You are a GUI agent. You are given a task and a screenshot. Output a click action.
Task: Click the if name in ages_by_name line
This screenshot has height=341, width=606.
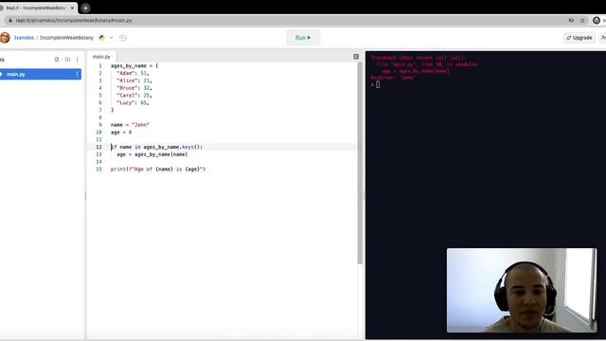(156, 147)
